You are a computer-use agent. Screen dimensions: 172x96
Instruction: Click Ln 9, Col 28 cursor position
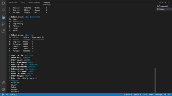pos(128,95)
